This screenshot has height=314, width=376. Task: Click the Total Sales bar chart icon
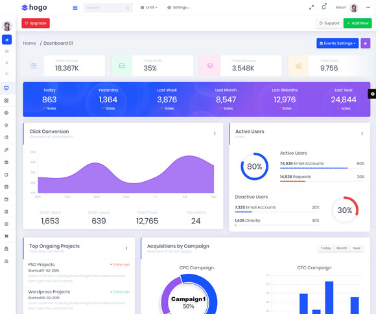[299, 65]
